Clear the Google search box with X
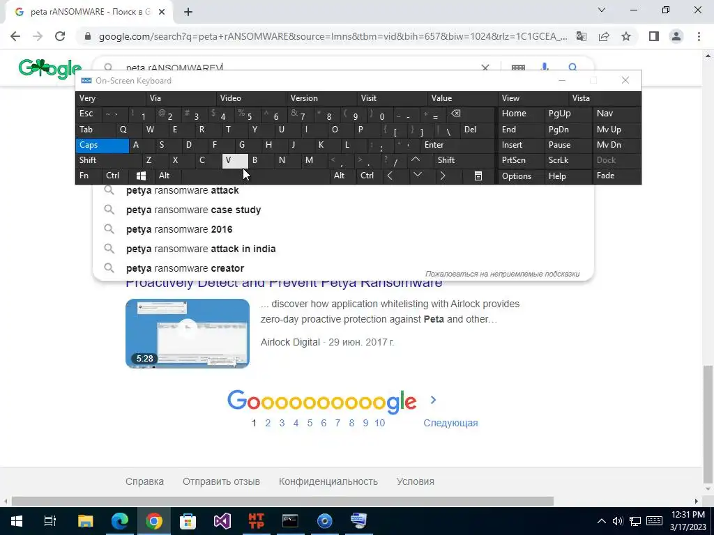Screen dimensions: 714x535 (x=485, y=68)
